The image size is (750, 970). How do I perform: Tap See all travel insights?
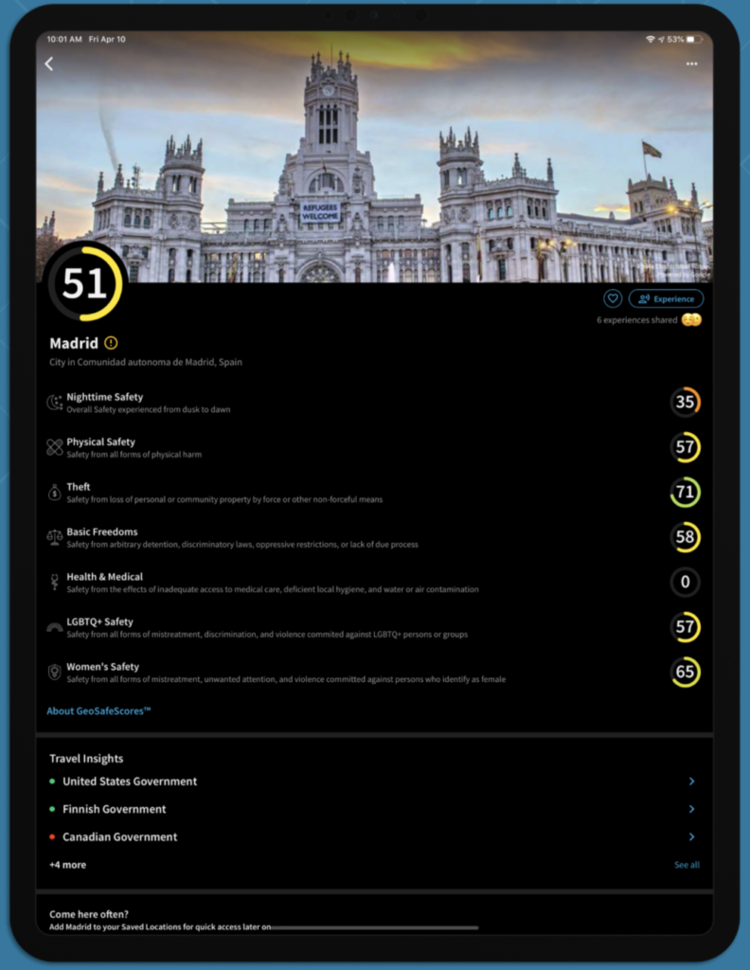687,865
